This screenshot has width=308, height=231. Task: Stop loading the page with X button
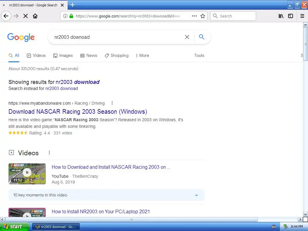[x=26, y=16]
